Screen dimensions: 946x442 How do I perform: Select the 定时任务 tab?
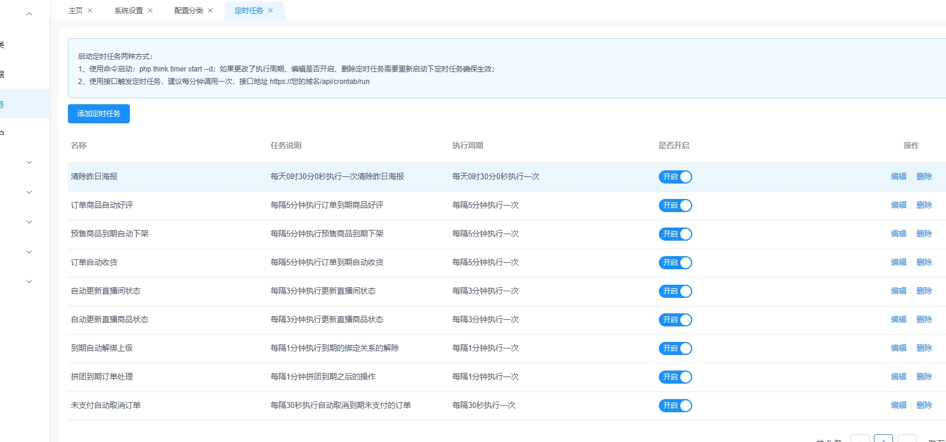249,11
